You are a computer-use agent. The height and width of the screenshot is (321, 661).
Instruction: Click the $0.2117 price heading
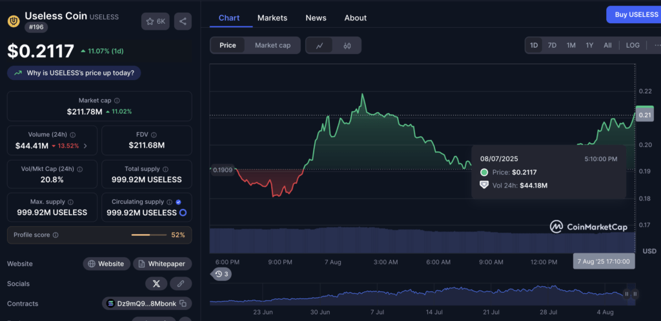click(41, 52)
